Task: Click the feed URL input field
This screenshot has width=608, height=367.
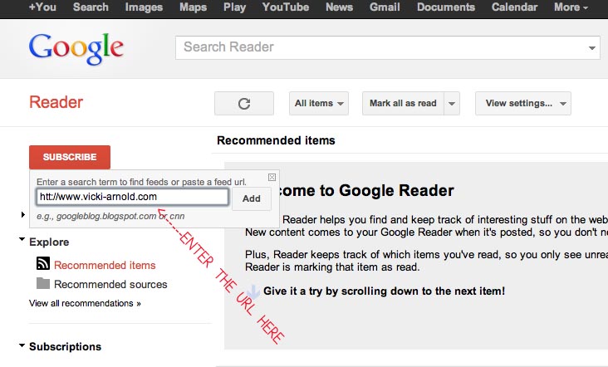Action: point(132,198)
